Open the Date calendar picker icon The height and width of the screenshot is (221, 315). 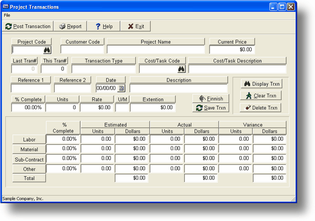pyautogui.click(x=121, y=88)
